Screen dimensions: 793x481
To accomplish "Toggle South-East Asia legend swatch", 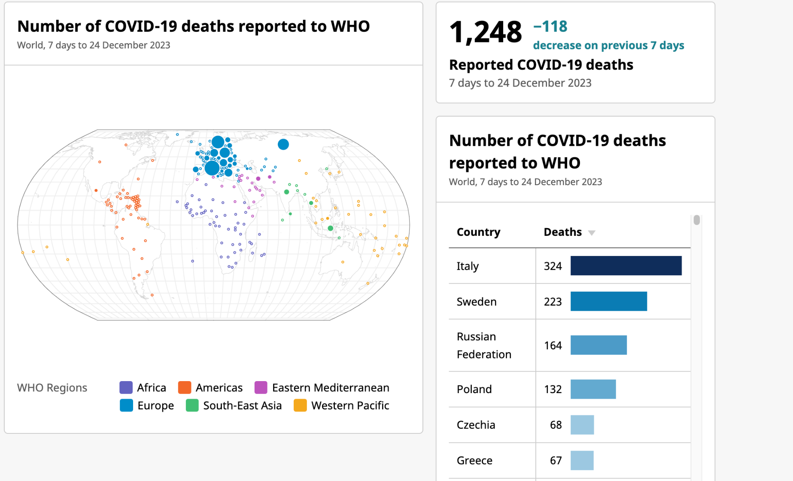I will (x=192, y=406).
